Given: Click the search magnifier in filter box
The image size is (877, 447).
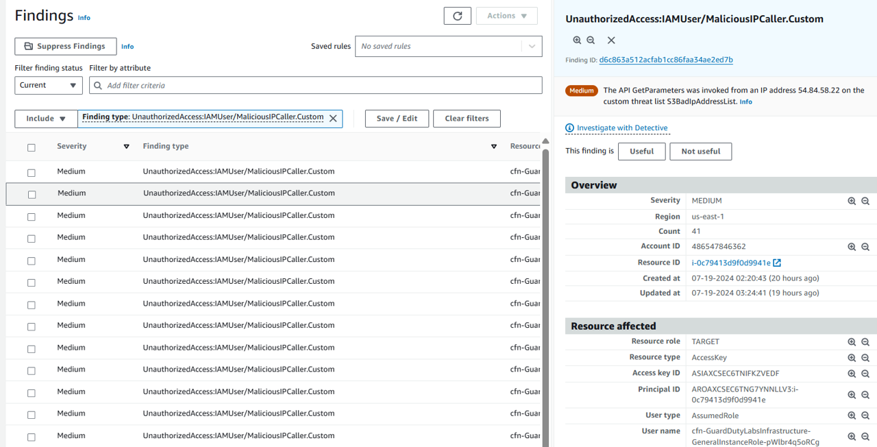Looking at the screenshot, I should [x=98, y=86].
